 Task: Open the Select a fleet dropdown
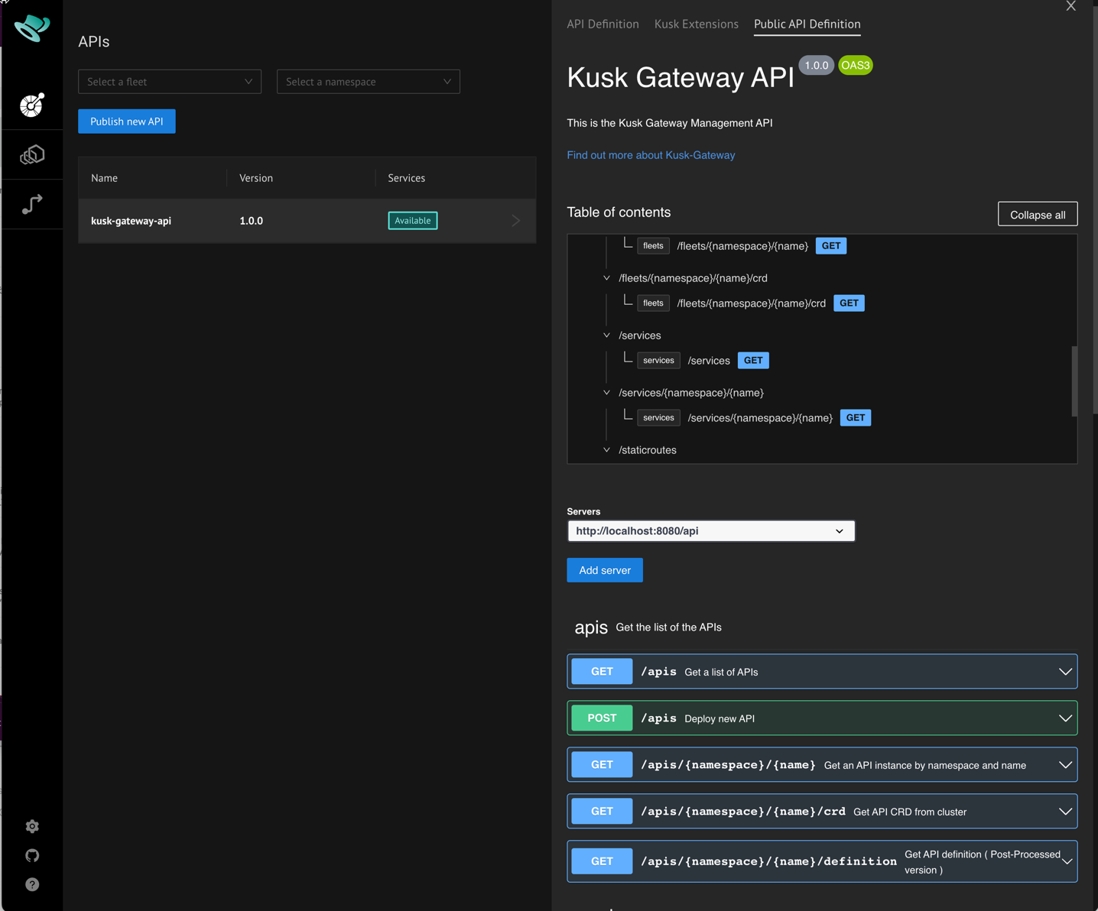coord(170,82)
